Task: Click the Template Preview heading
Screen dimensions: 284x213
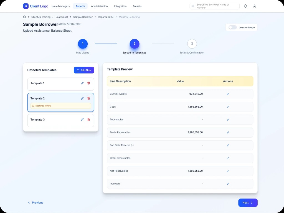Action: 120,69
